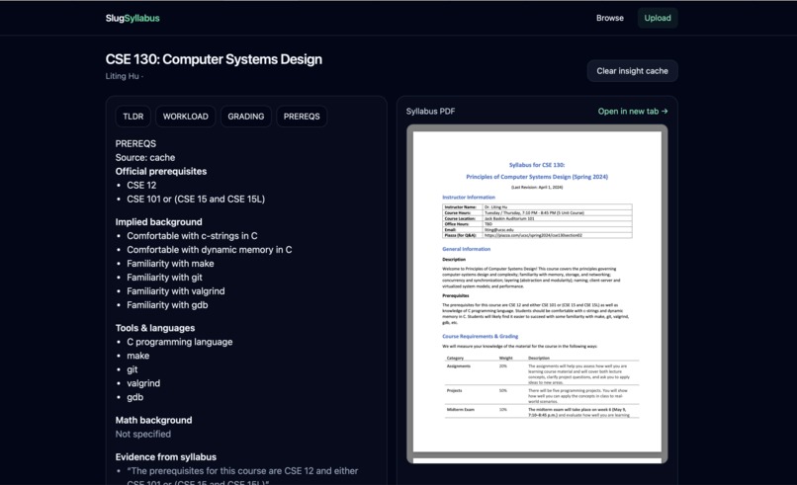The image size is (797, 485).
Task: Click the 'CSE 12' prerequisite item
Action: pos(141,186)
